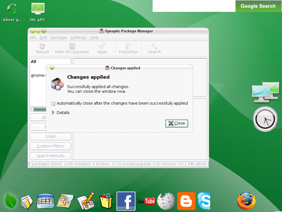Click the Origin filter button
The image size is (282, 212).
(50, 137)
